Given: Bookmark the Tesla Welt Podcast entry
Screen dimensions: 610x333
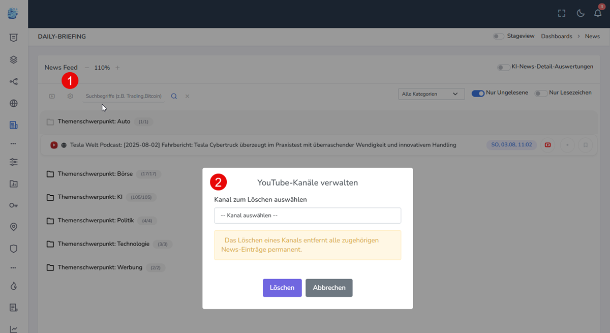Looking at the screenshot, I should pos(586,145).
